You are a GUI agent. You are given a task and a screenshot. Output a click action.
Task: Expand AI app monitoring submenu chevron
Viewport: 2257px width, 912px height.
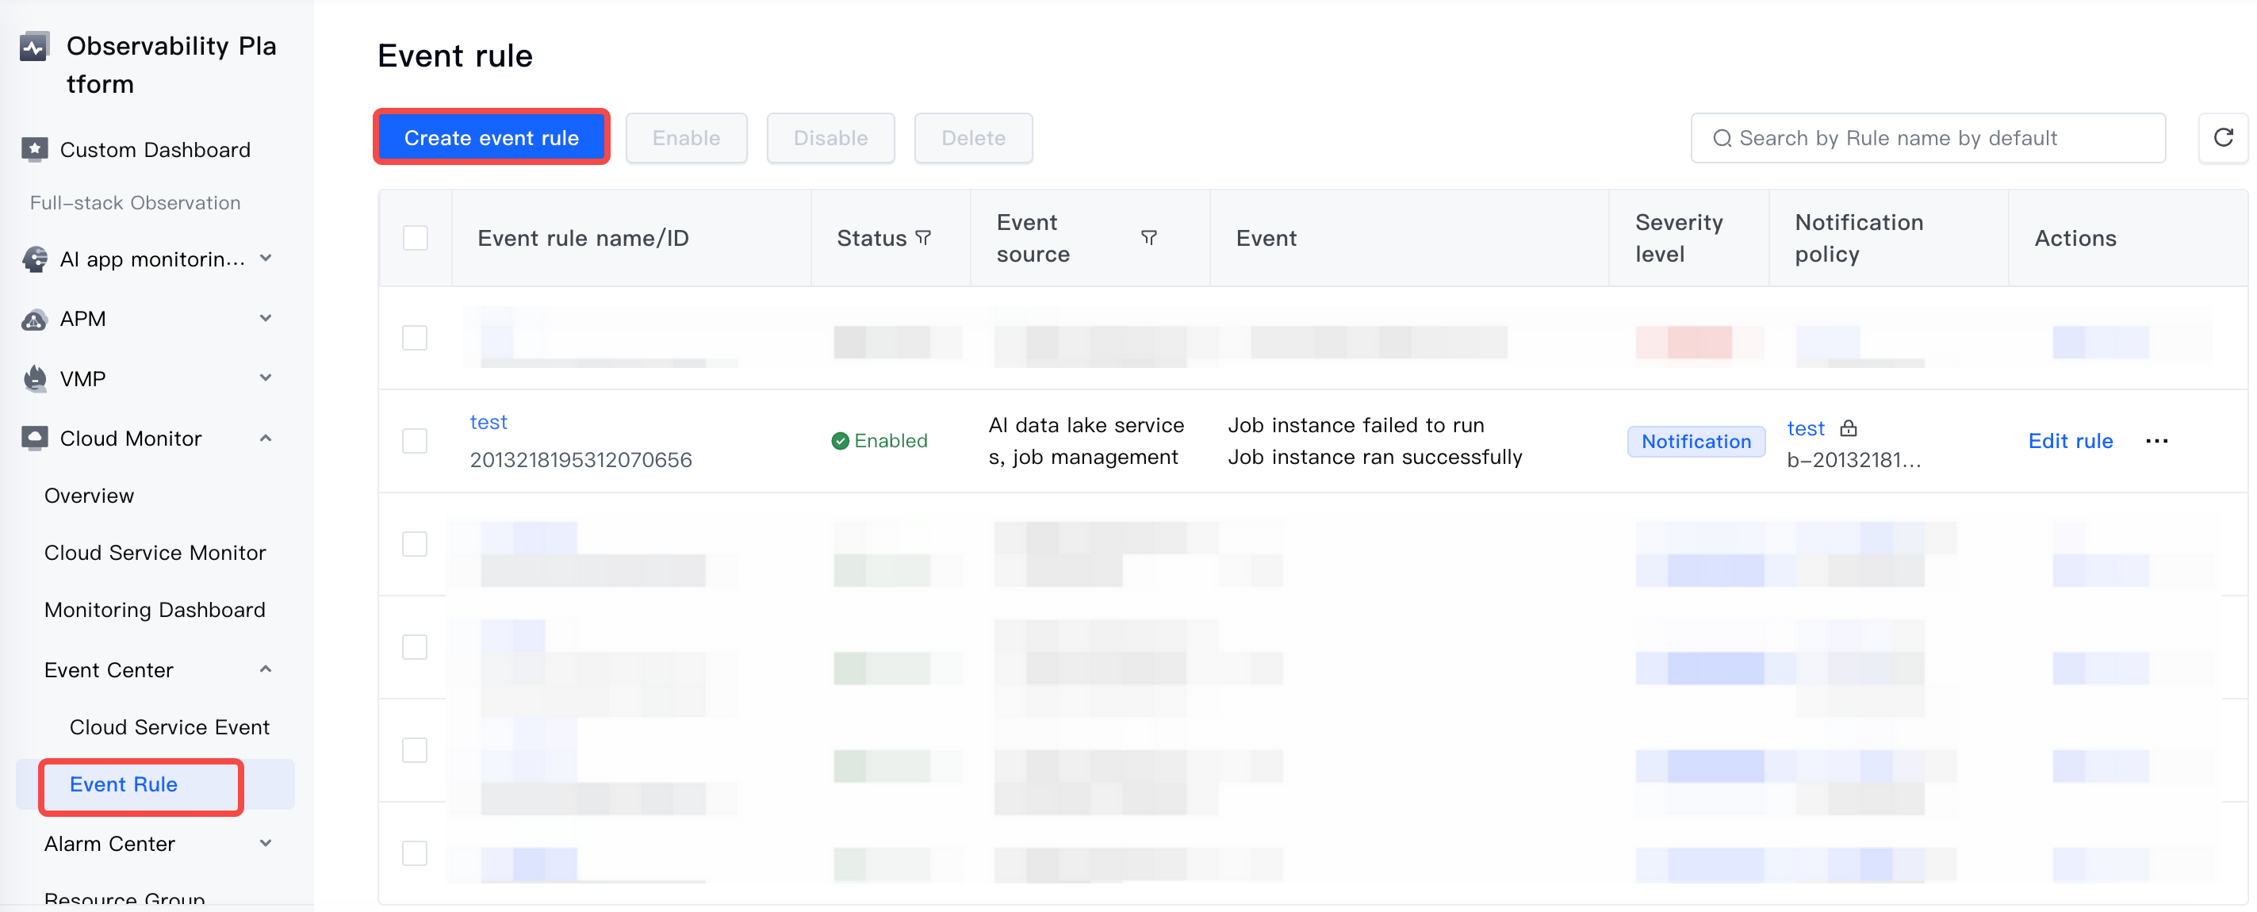[x=266, y=259]
